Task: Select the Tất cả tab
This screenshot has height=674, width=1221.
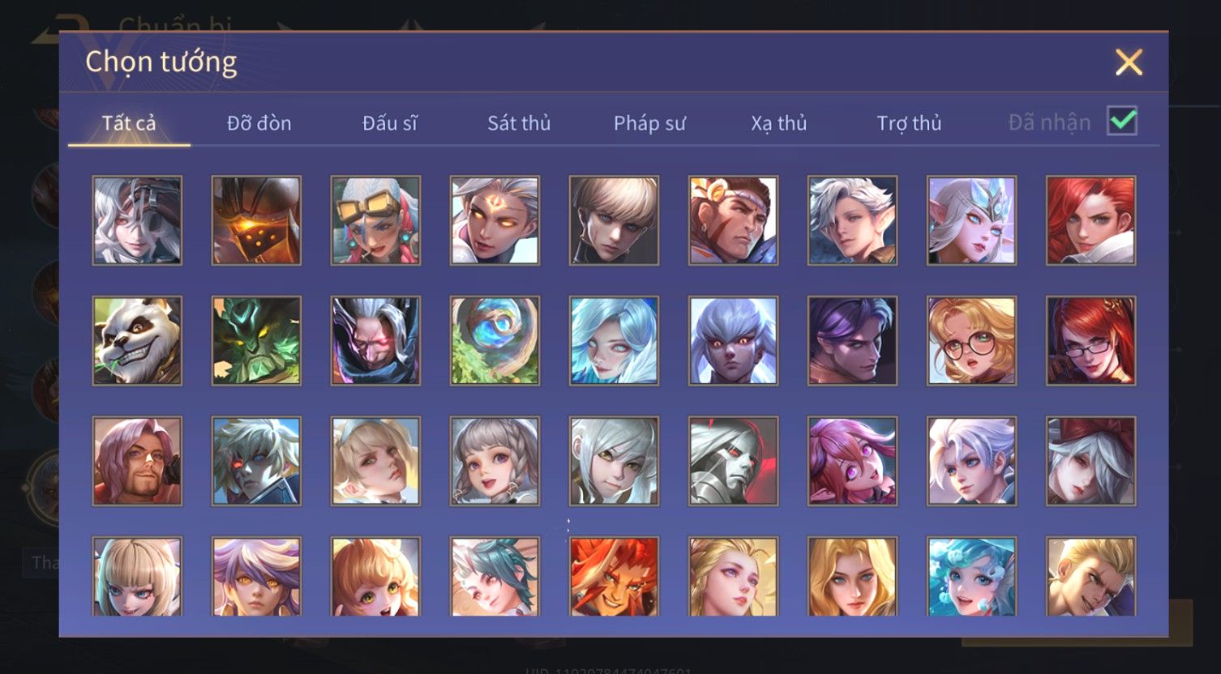Action: click(129, 123)
